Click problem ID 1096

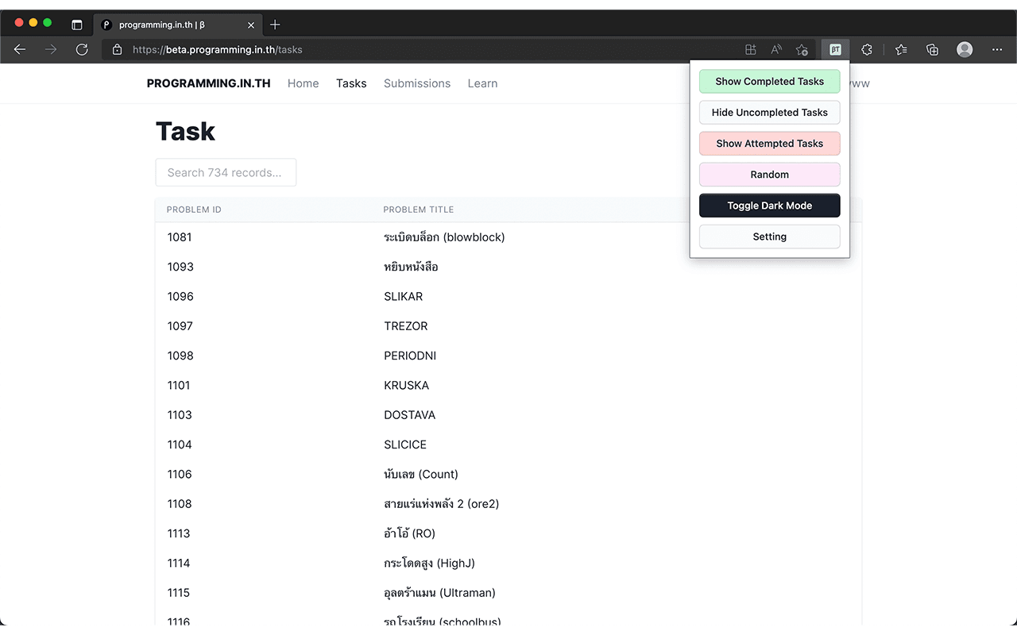(x=180, y=296)
